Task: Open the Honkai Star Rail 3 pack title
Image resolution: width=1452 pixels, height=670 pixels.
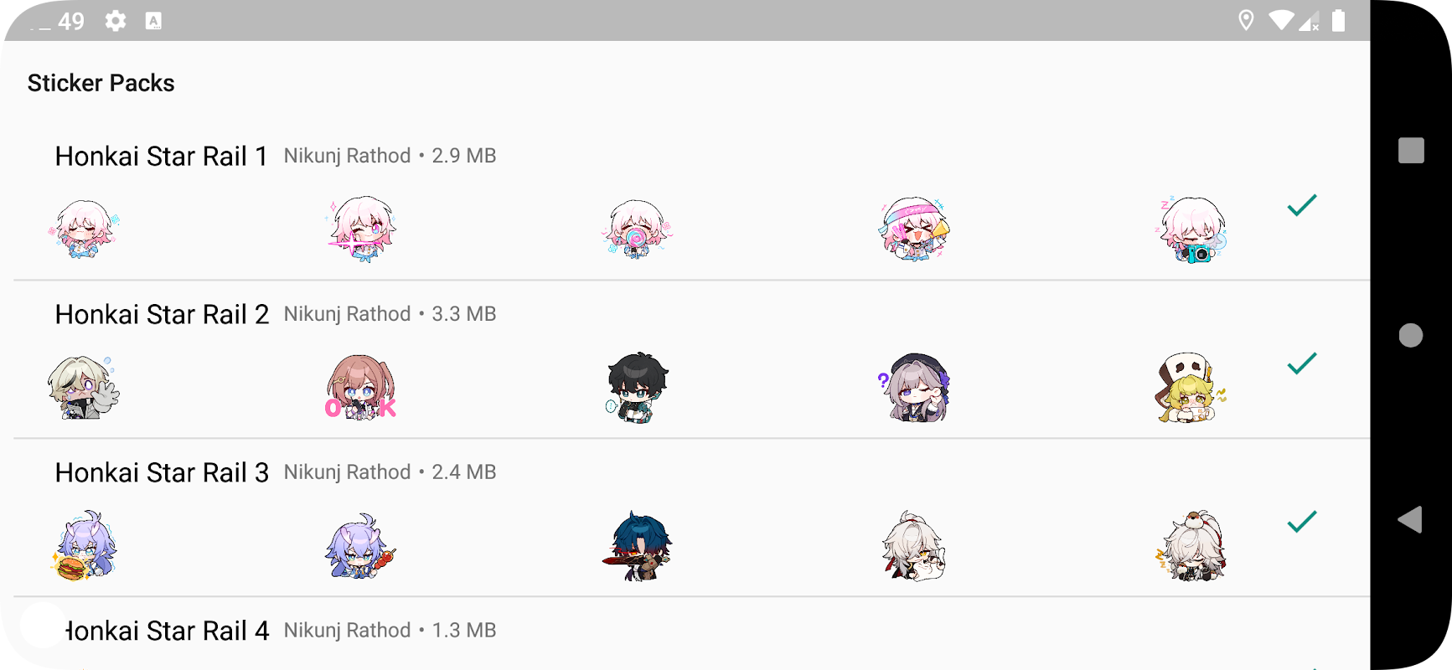Action: 162,473
